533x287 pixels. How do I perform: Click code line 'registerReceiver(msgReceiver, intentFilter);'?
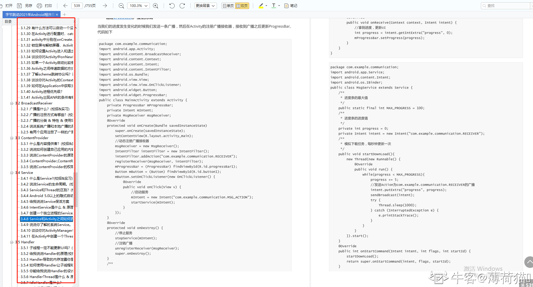[159, 161]
